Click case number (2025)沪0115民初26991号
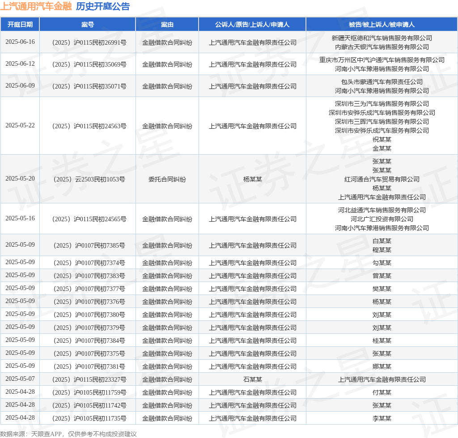The height and width of the screenshot is (438, 458). pyautogui.click(x=89, y=42)
